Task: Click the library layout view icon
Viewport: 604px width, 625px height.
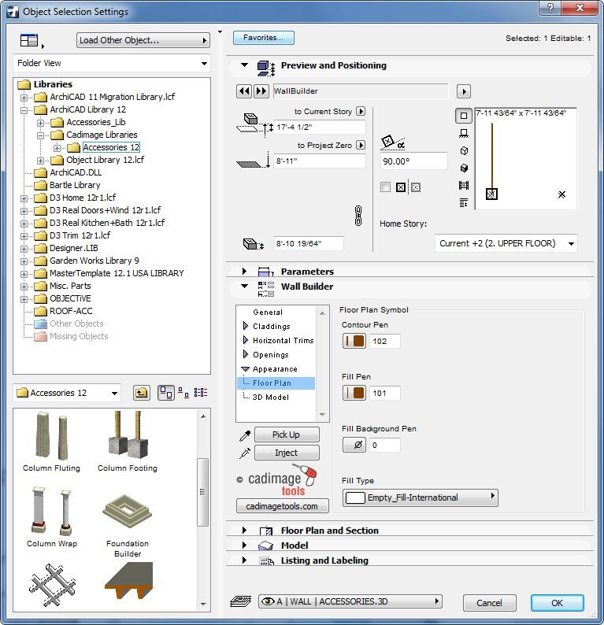Action: pyautogui.click(x=29, y=40)
